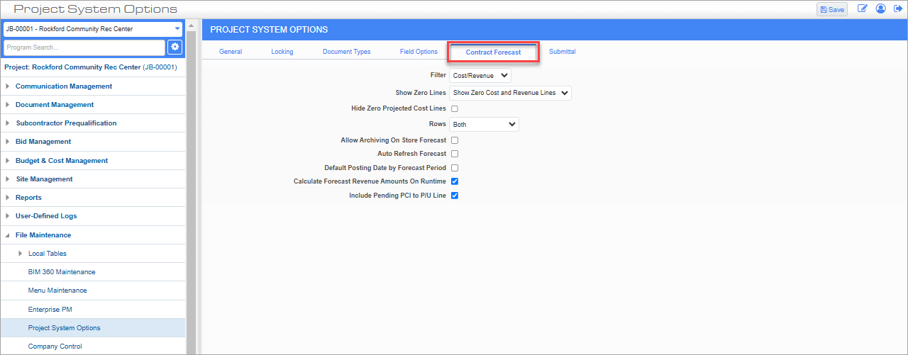Screen dimensions: 908x355
Task: Click the sidebar scrollbar up arrow
Action: [191, 25]
